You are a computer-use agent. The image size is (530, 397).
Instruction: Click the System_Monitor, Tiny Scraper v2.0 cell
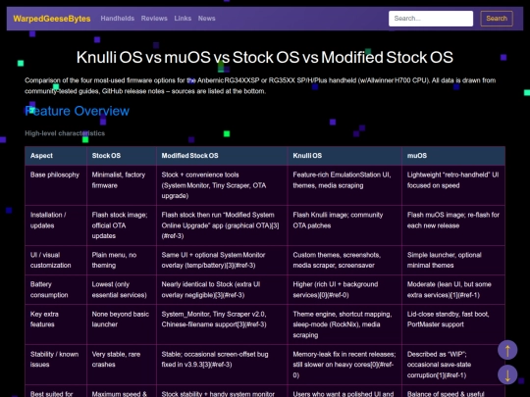(222, 324)
